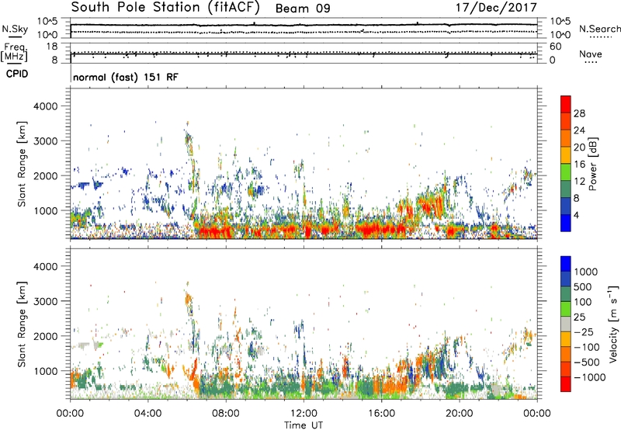Click the '18' frequency axis value
This screenshot has width=621, height=430.
52,47
